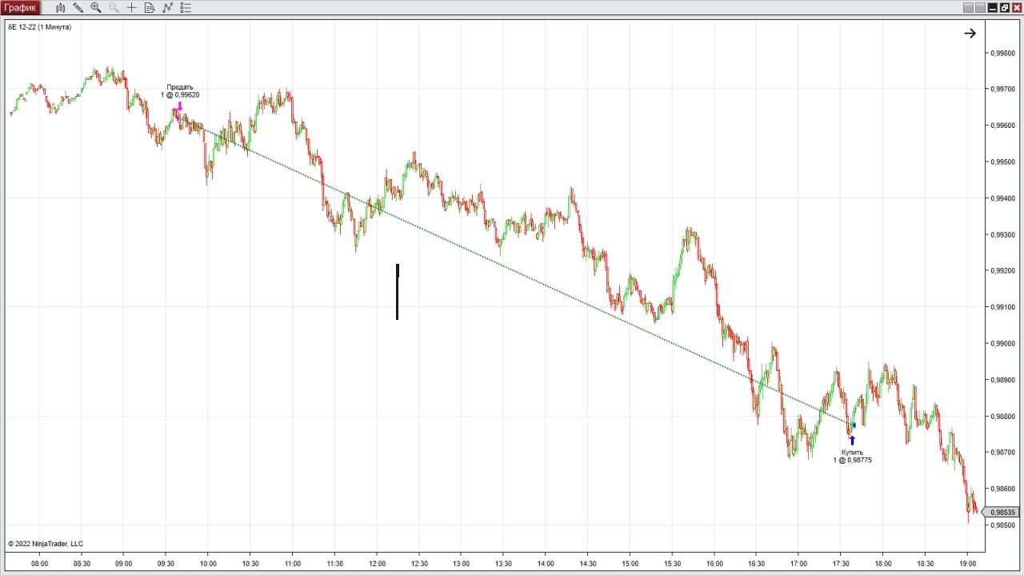Open the Data Box icon

click(150, 8)
